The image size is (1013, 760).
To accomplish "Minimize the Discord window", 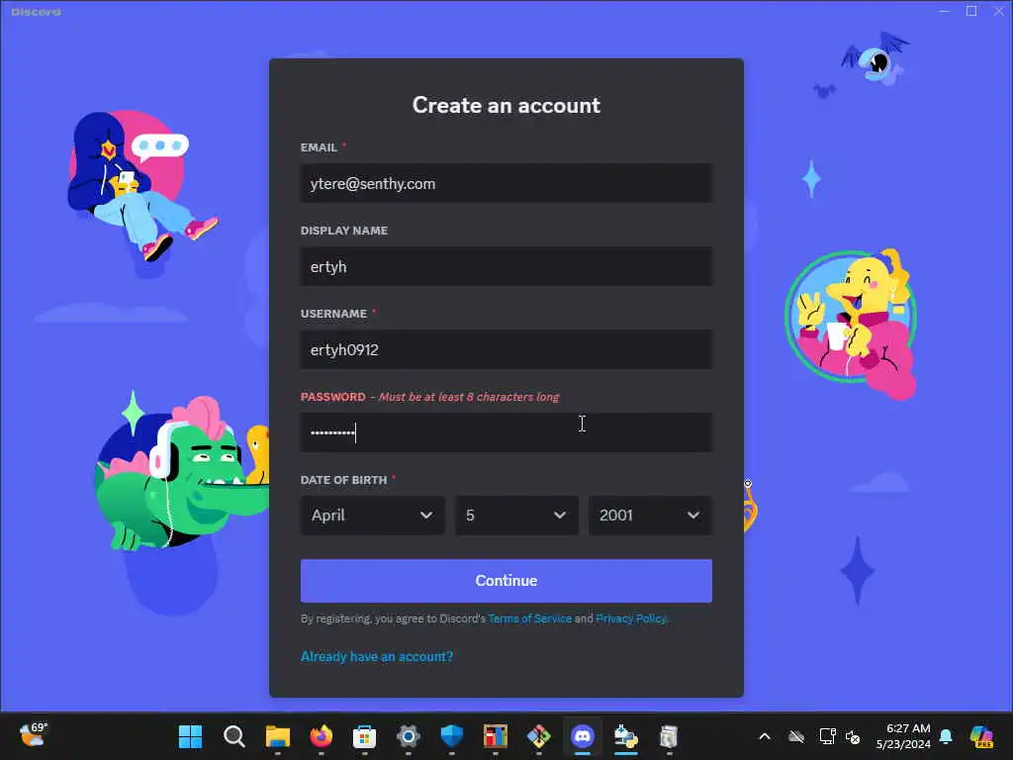I will pyautogui.click(x=945, y=11).
